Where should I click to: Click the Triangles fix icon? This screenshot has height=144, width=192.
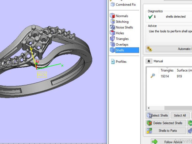(x=112, y=39)
